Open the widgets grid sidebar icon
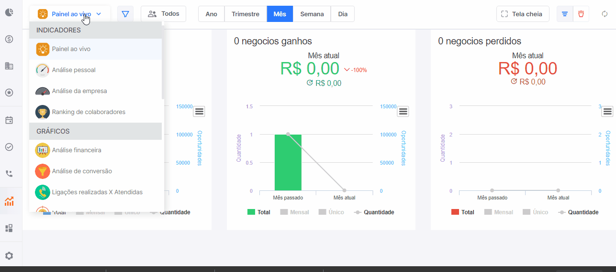 (x=9, y=228)
